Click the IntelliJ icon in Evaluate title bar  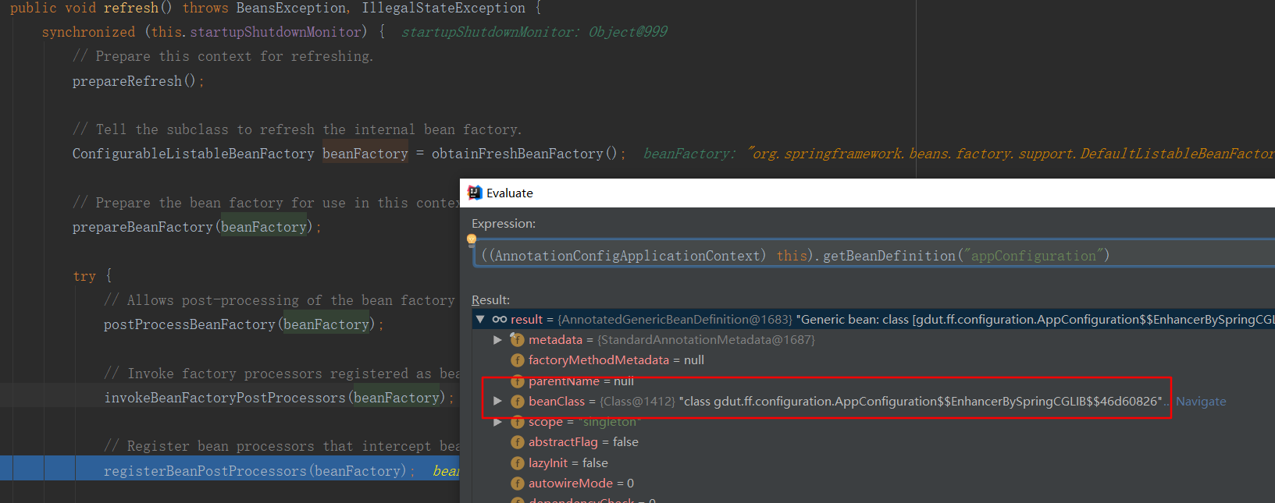pyautogui.click(x=475, y=193)
